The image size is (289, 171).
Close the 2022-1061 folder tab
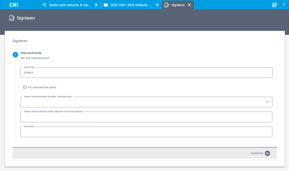click(x=157, y=5)
